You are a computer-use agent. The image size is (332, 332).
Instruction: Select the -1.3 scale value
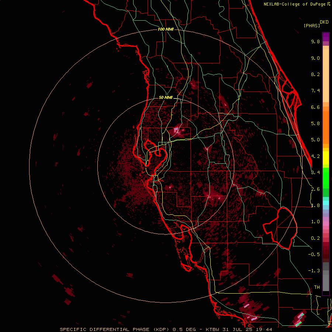point(314,271)
